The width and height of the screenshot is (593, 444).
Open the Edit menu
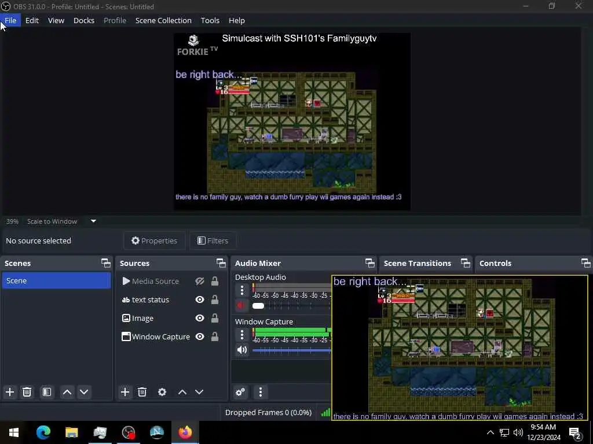pyautogui.click(x=32, y=20)
